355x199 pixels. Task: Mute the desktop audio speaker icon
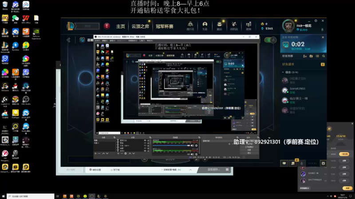click(192, 145)
